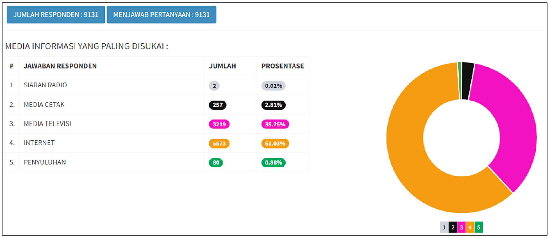Select black legend swatch number 2

point(453,227)
